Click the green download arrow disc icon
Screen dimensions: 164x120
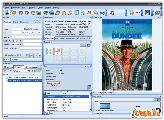tap(46, 13)
